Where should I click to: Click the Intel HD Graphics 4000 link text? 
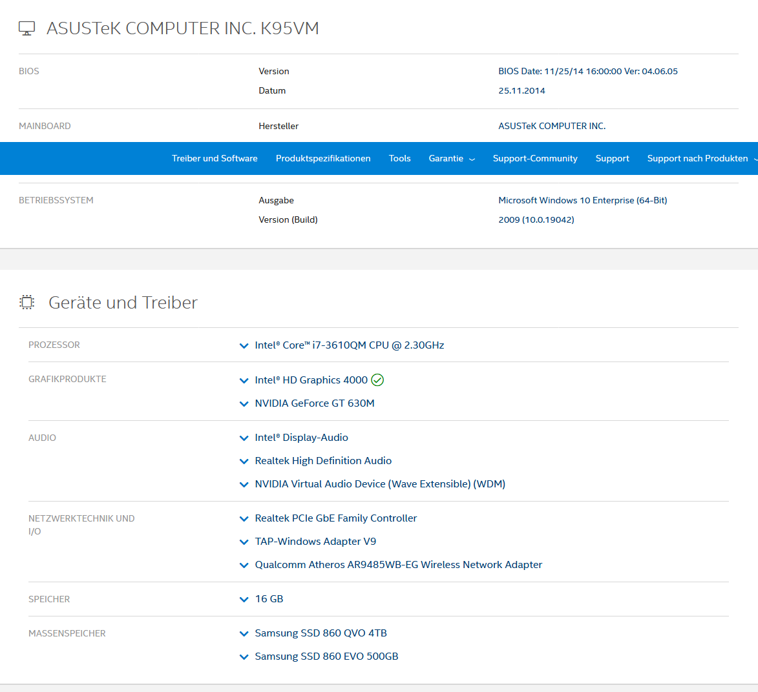point(311,380)
